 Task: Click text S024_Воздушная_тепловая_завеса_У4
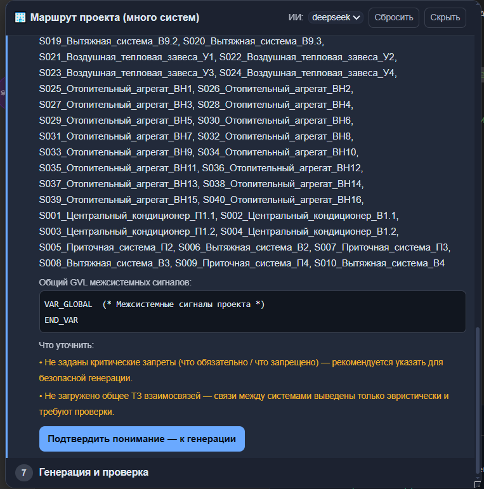[307, 73]
